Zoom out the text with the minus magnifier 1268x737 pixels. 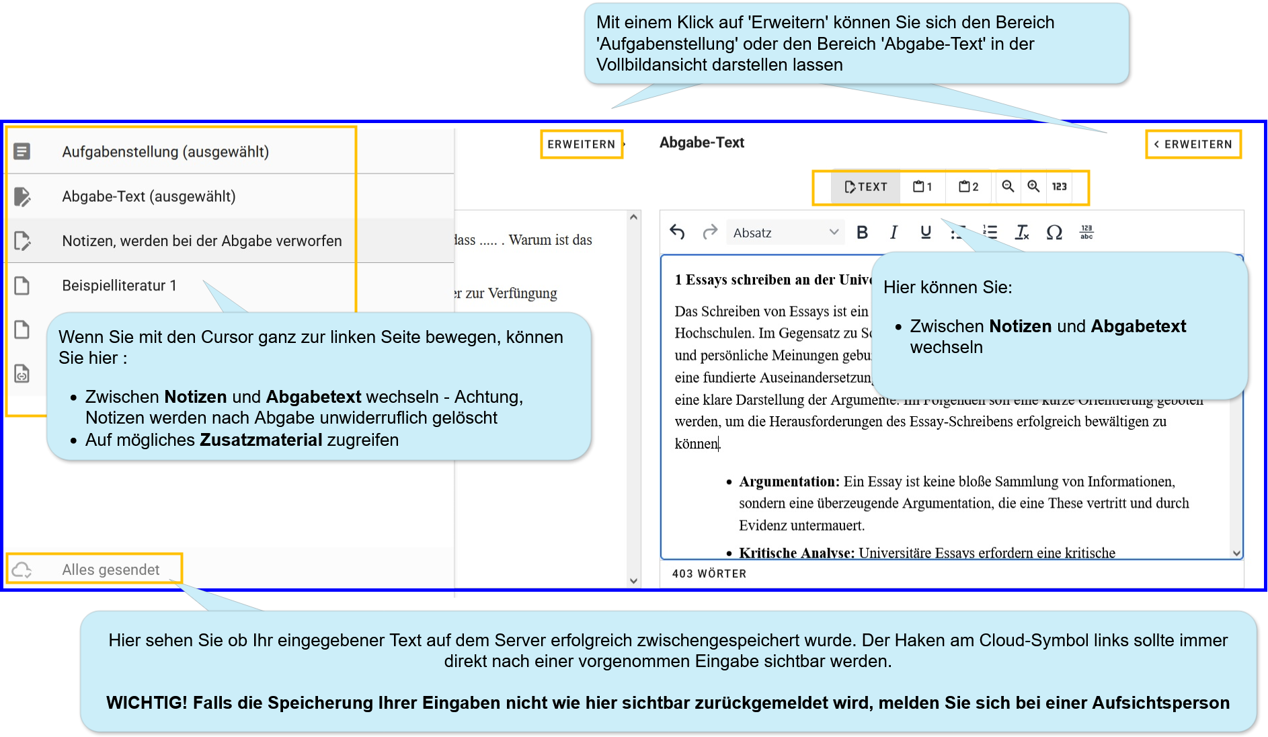[x=1008, y=186]
